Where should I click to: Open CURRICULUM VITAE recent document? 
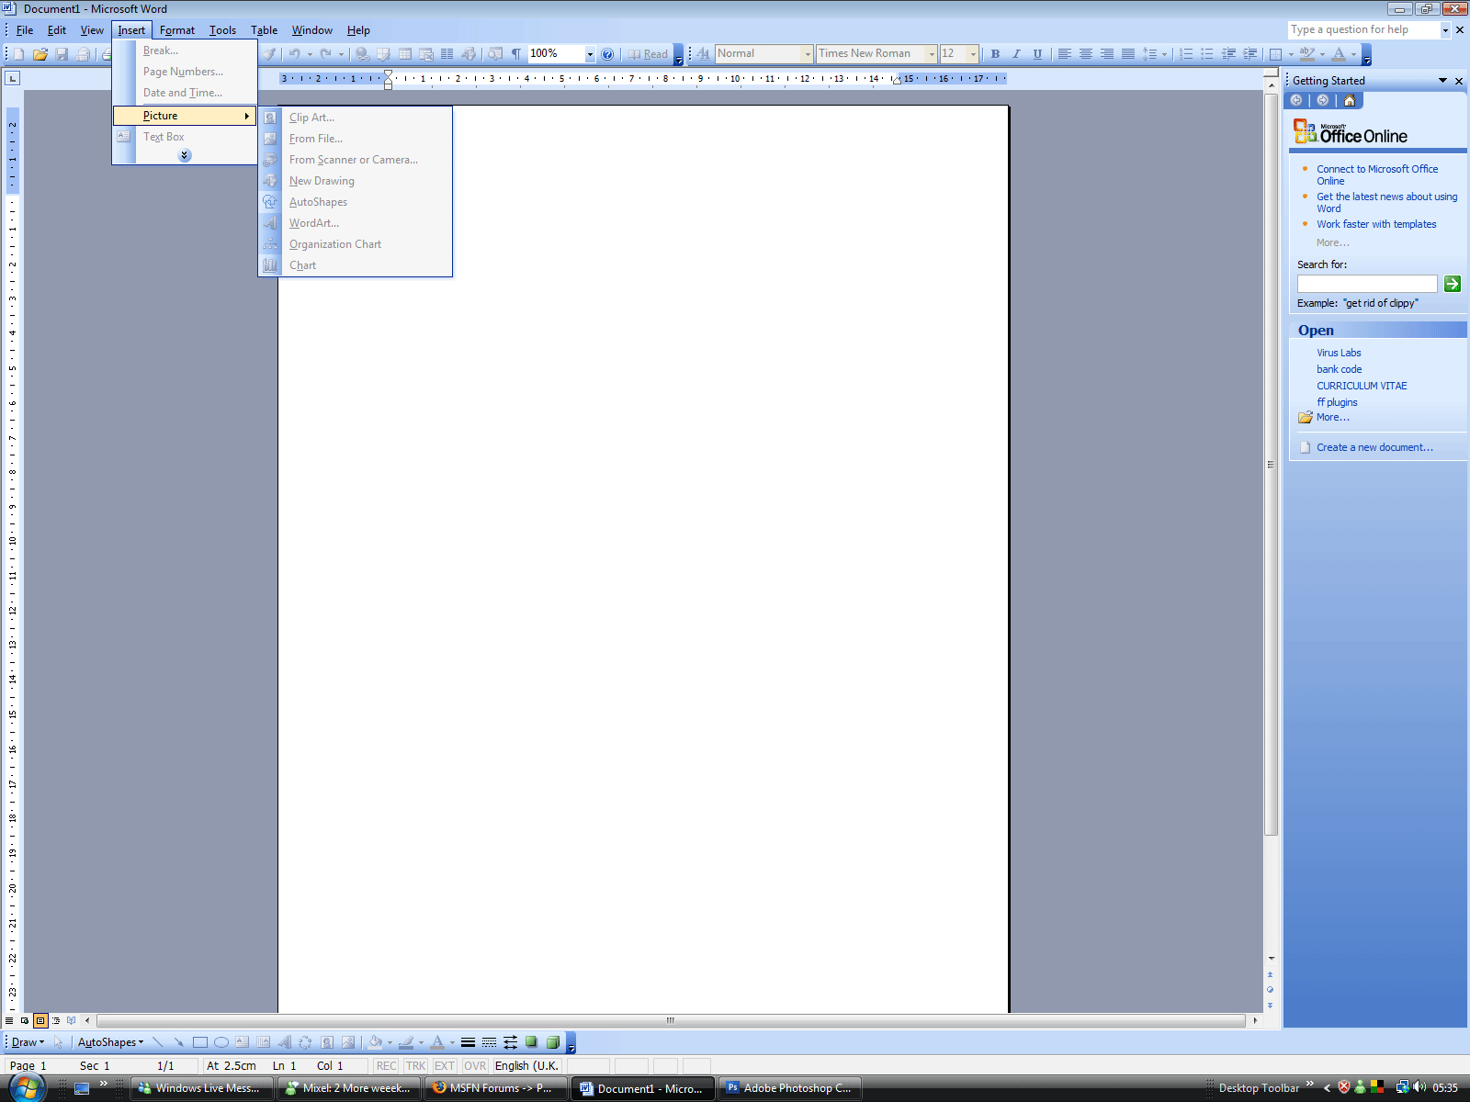(x=1362, y=386)
